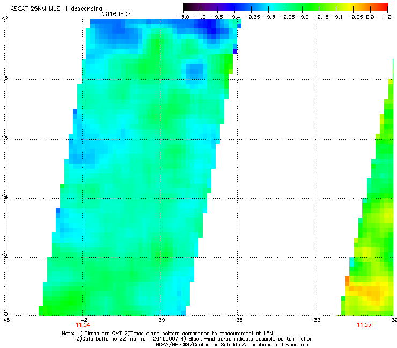Click the red time stamp 11:55
The width and height of the screenshot is (397, 348).
point(364,325)
